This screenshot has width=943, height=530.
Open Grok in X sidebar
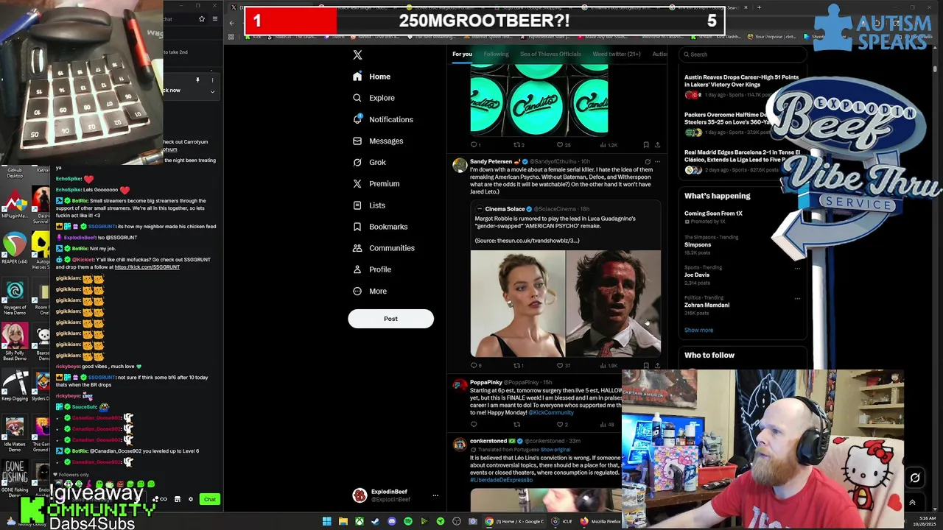369,162
